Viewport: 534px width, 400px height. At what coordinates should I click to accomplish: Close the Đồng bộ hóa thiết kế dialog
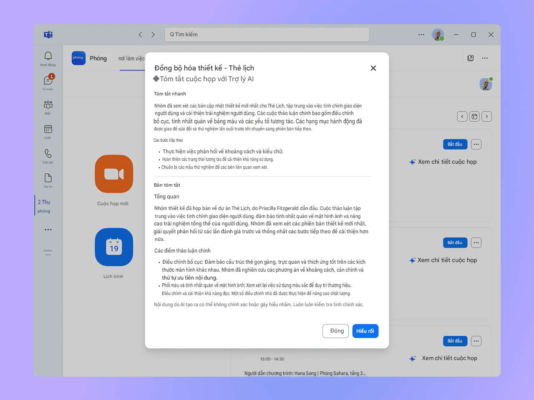[x=373, y=68]
